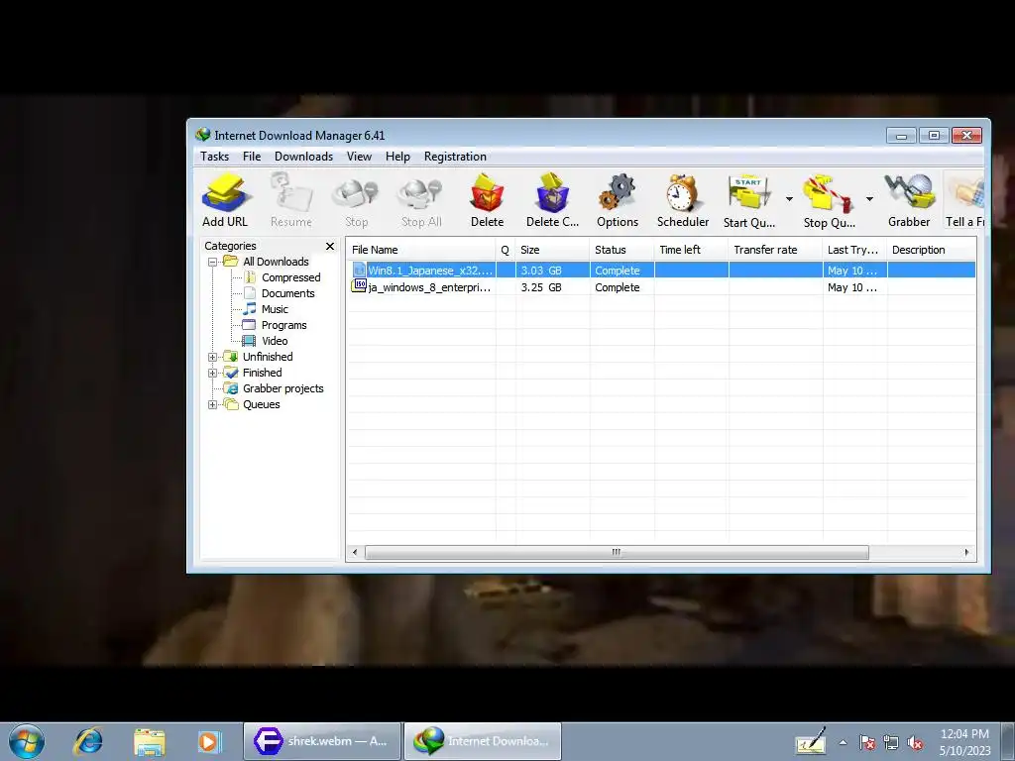Select the Win8.1_Japanese_x32 download row
1015x761 pixels.
[661, 271]
